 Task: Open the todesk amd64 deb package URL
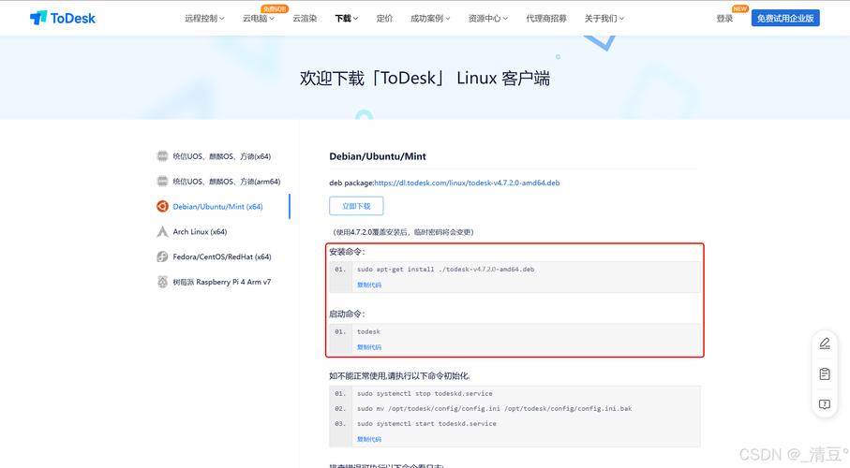point(467,183)
